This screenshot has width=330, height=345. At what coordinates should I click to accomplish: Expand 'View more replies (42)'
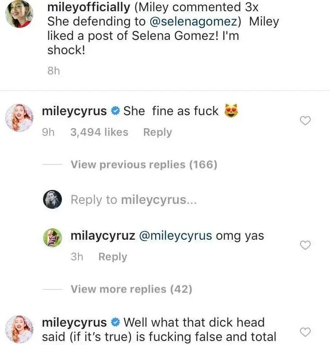click(131, 289)
